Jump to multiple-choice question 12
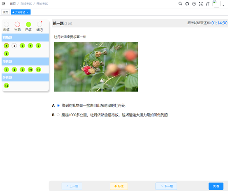This screenshot has height=191, width=228. coord(7,85)
